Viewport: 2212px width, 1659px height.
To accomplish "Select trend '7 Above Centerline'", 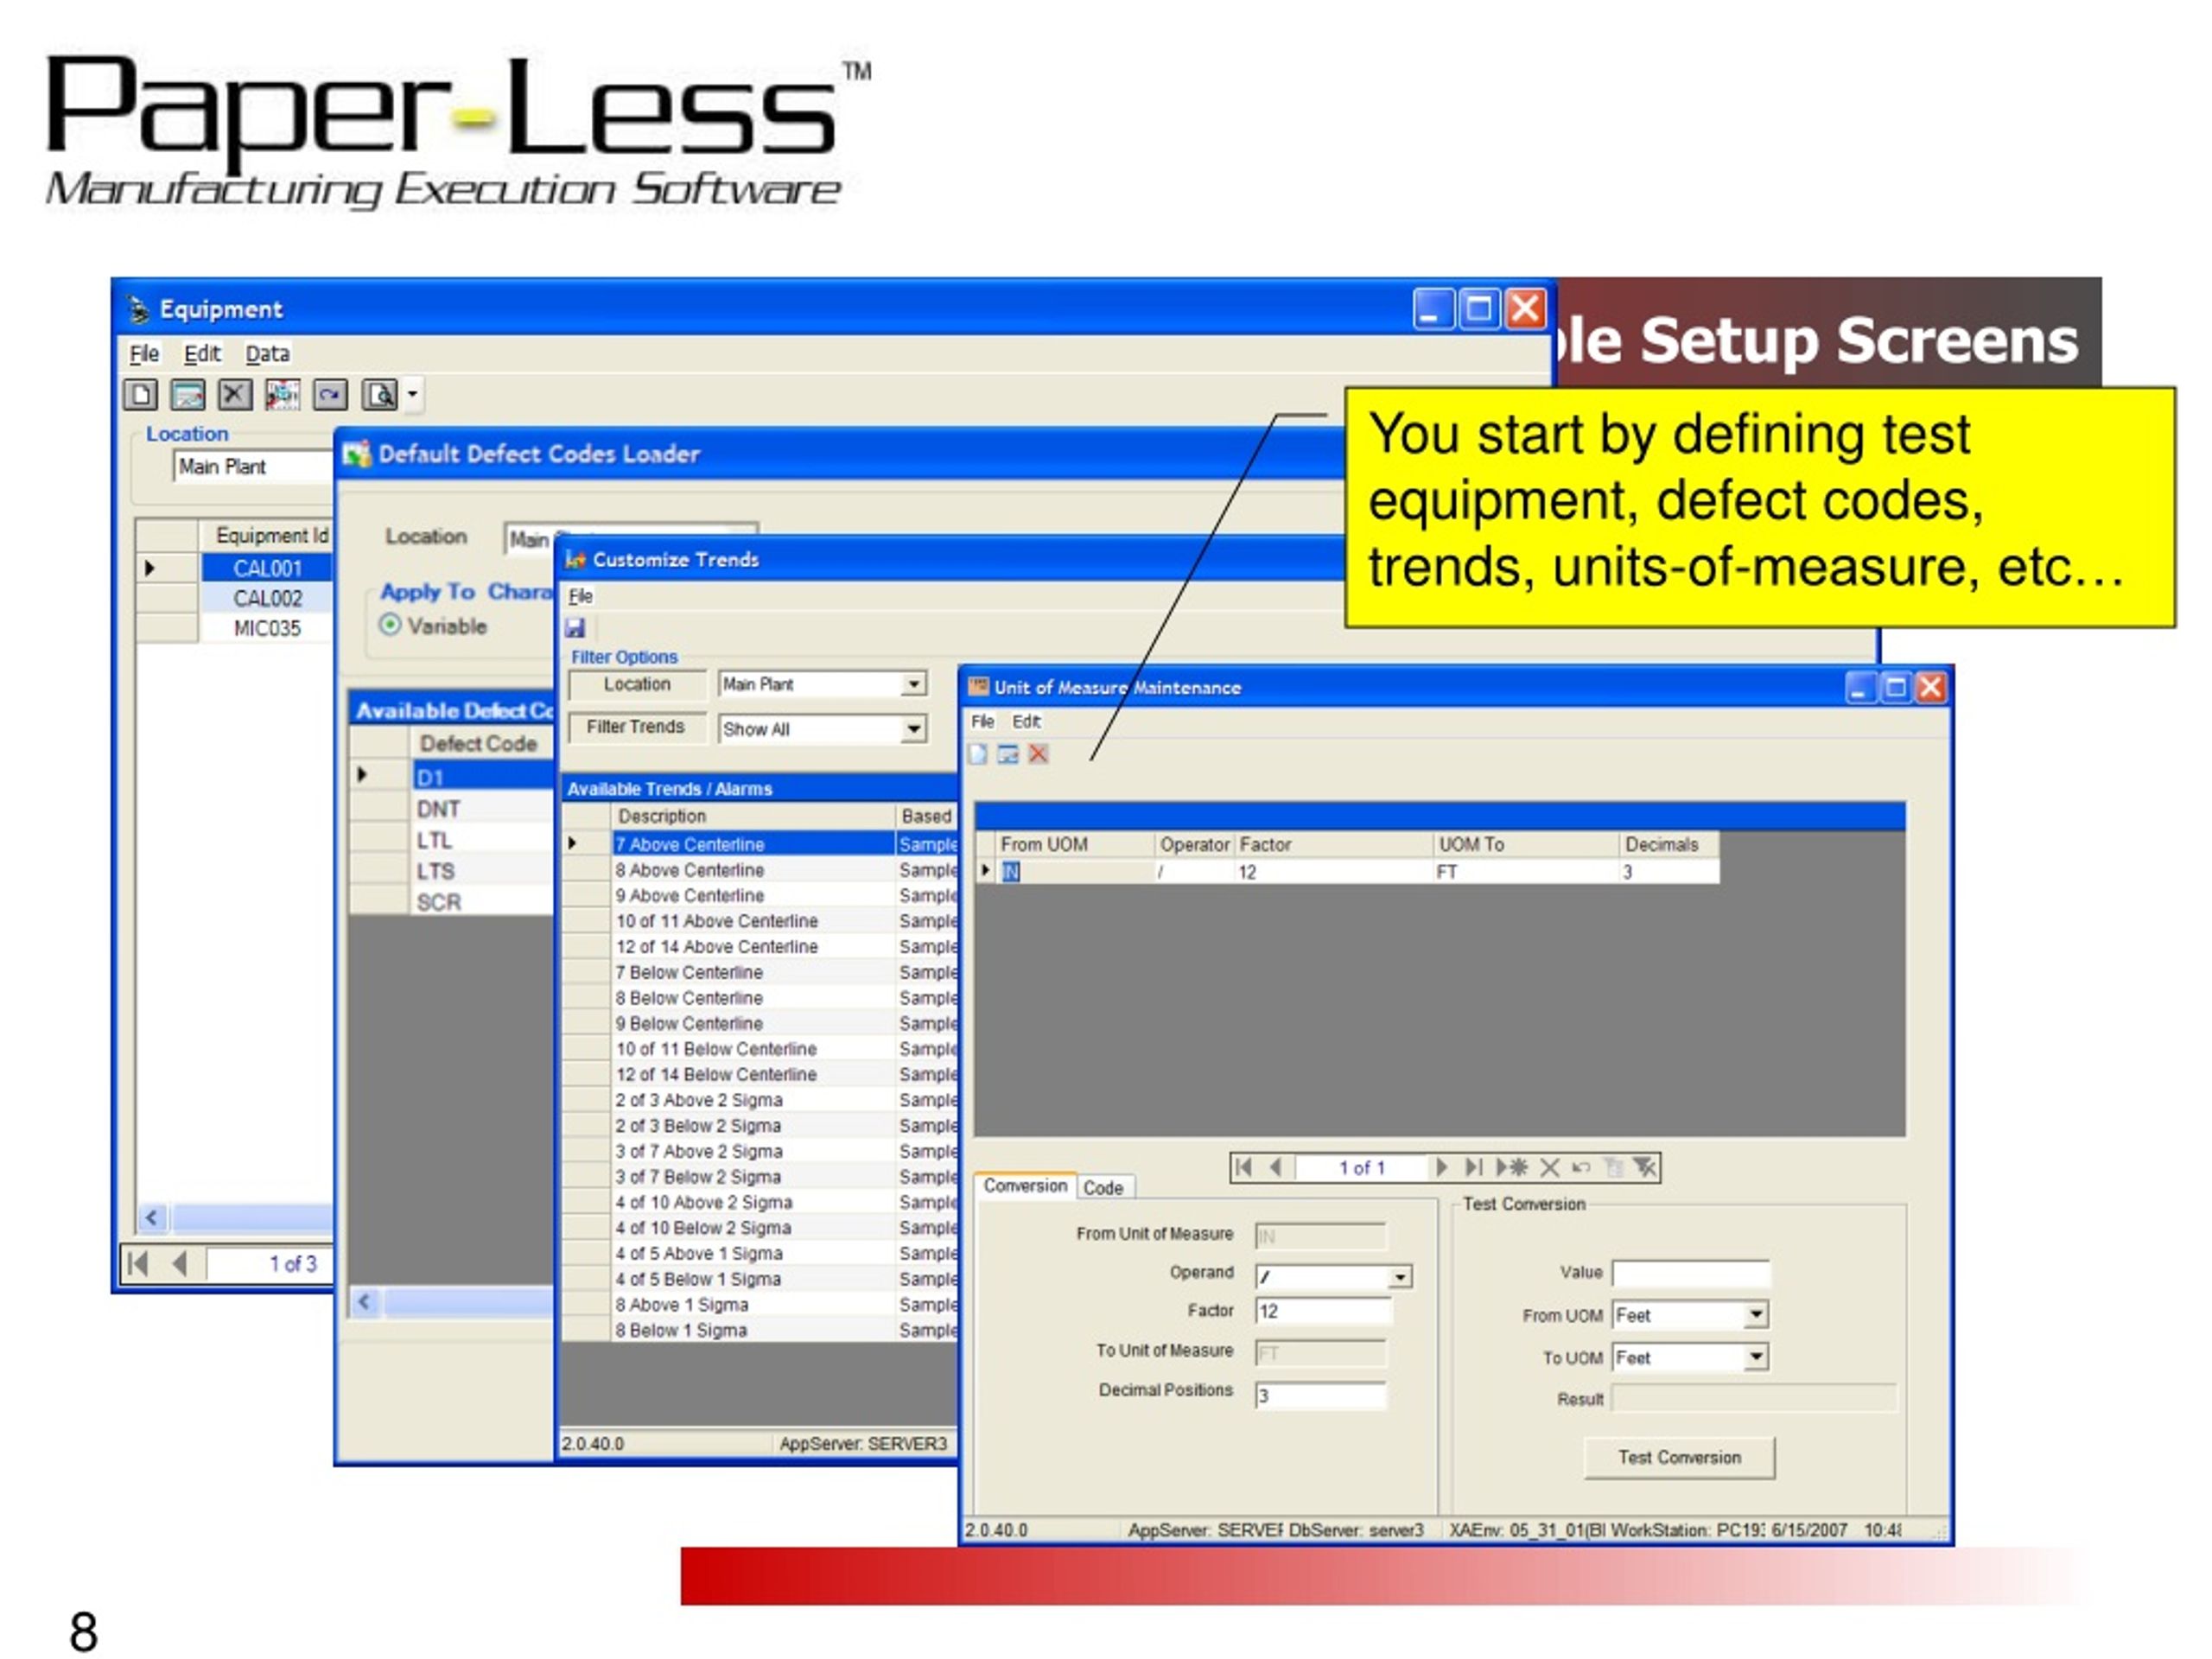I will pyautogui.click(x=754, y=844).
